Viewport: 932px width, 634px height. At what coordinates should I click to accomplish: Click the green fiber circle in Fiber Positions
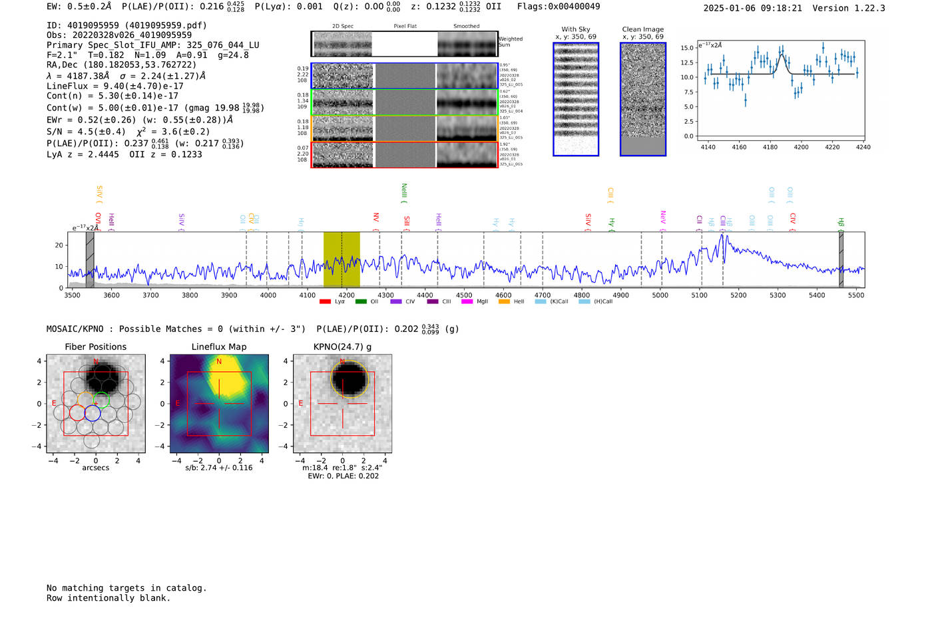click(x=101, y=400)
